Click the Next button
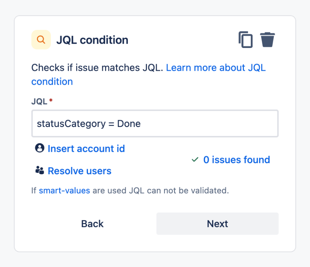This screenshot has height=267, width=310. pos(218,224)
